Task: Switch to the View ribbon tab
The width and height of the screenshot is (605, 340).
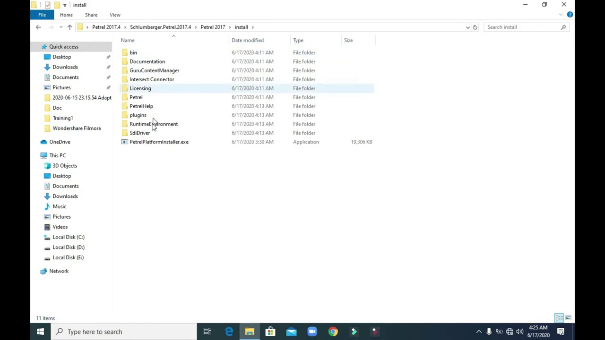Action: pyautogui.click(x=115, y=15)
